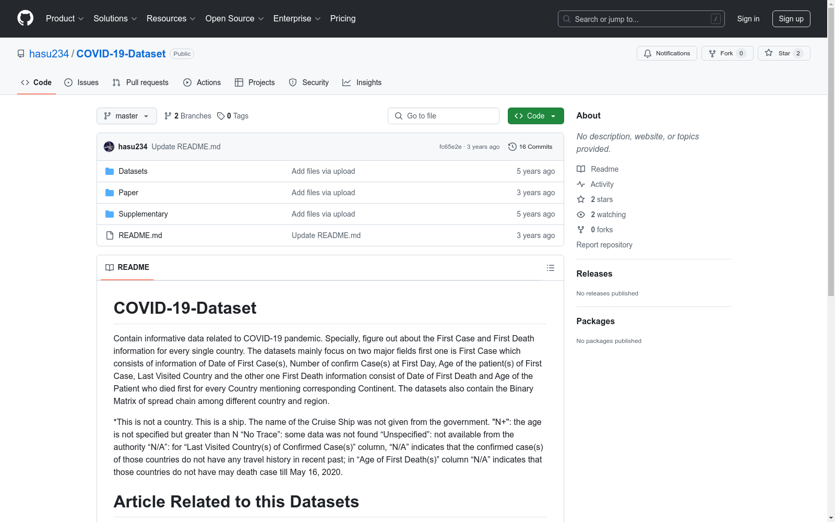
Task: Click the fork icon next to 0 forks
Action: click(581, 230)
